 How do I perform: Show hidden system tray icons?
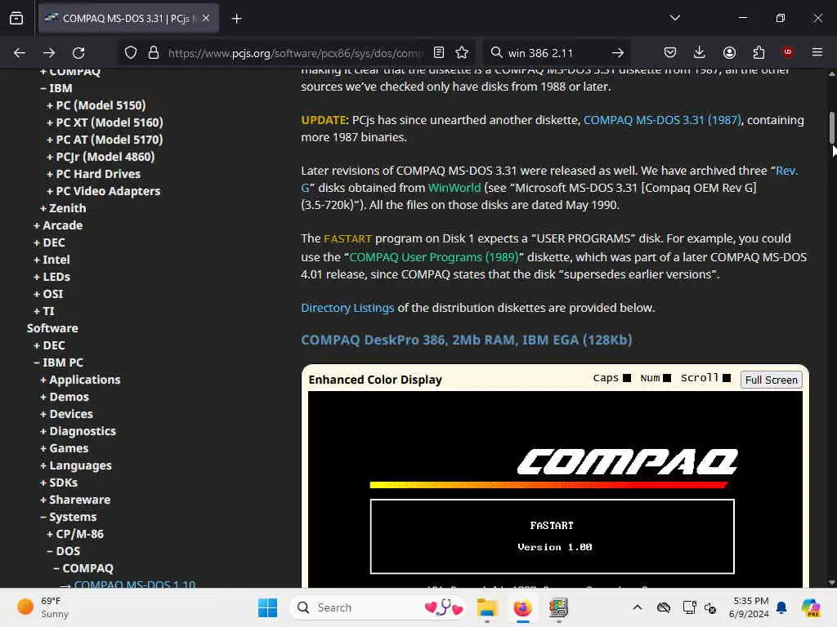pyautogui.click(x=638, y=607)
